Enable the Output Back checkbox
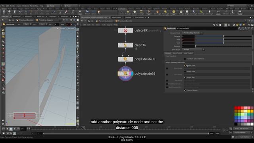This screenshot has height=143, width=254. pos(185,71)
